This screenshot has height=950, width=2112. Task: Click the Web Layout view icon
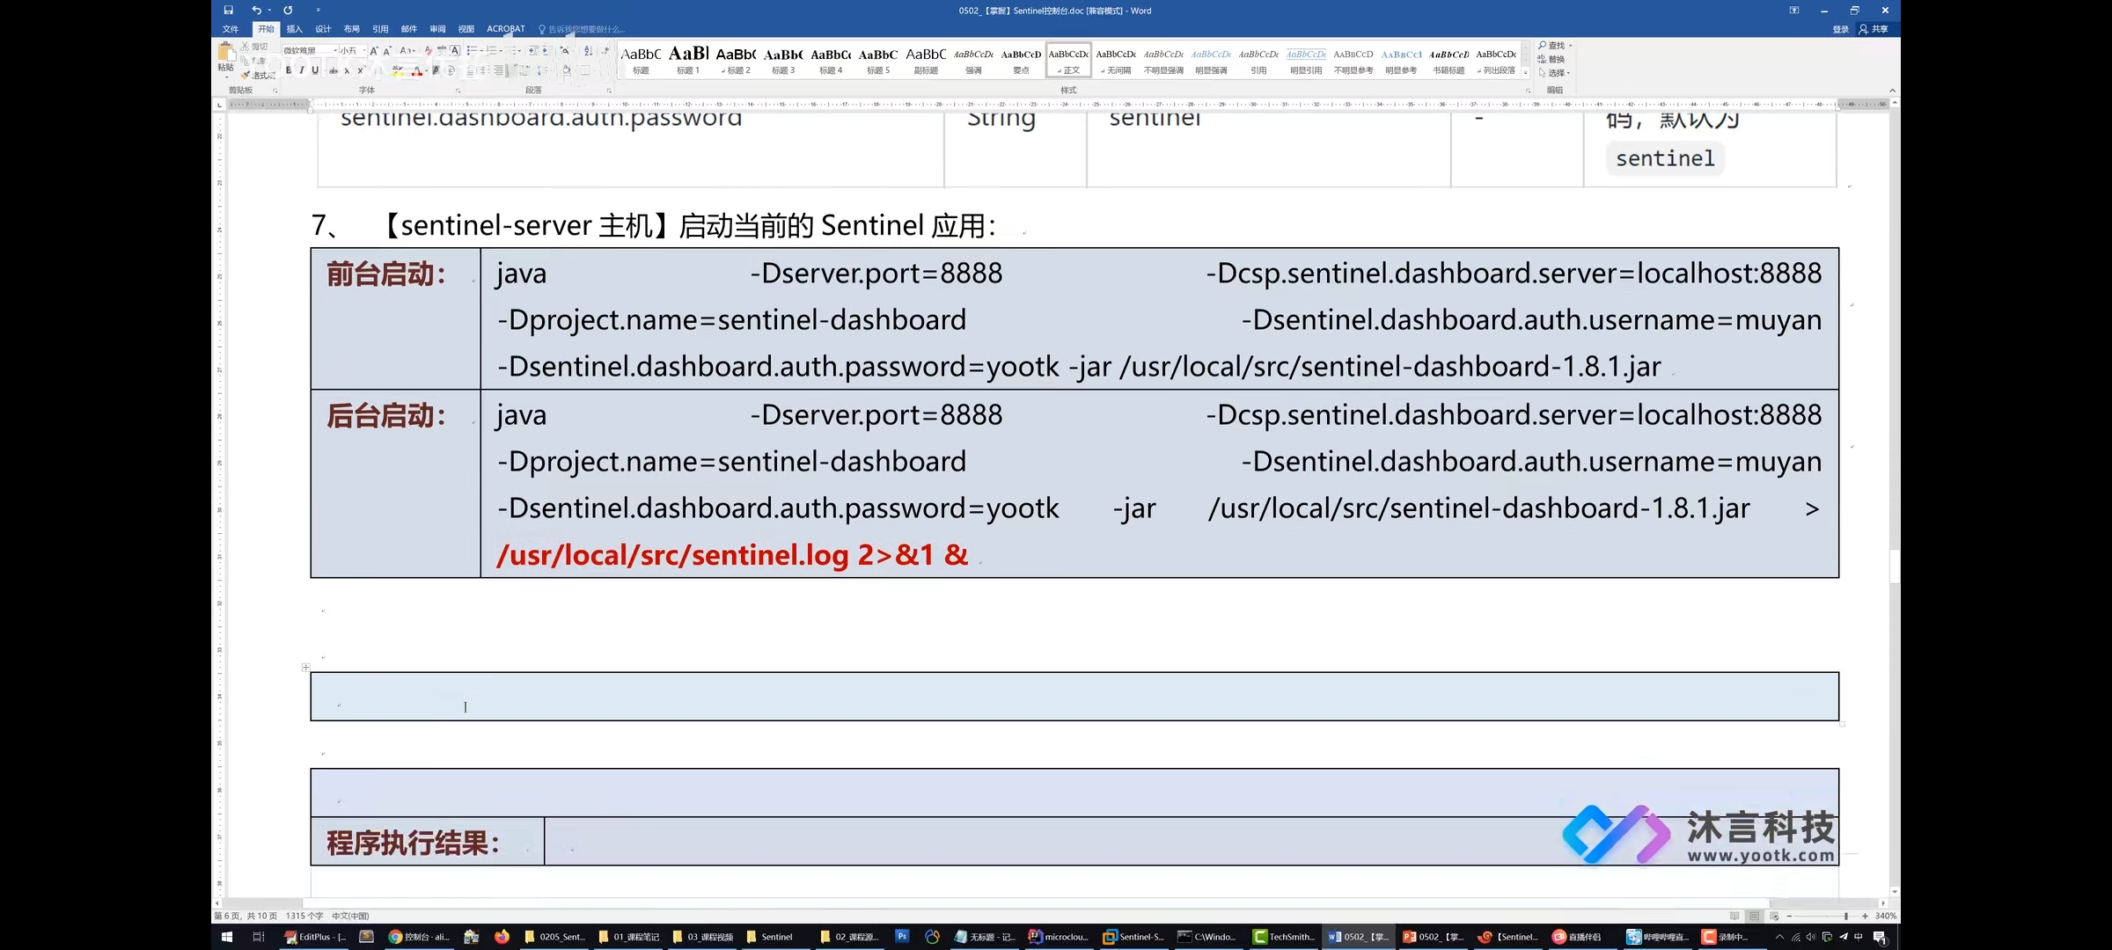click(x=1774, y=916)
